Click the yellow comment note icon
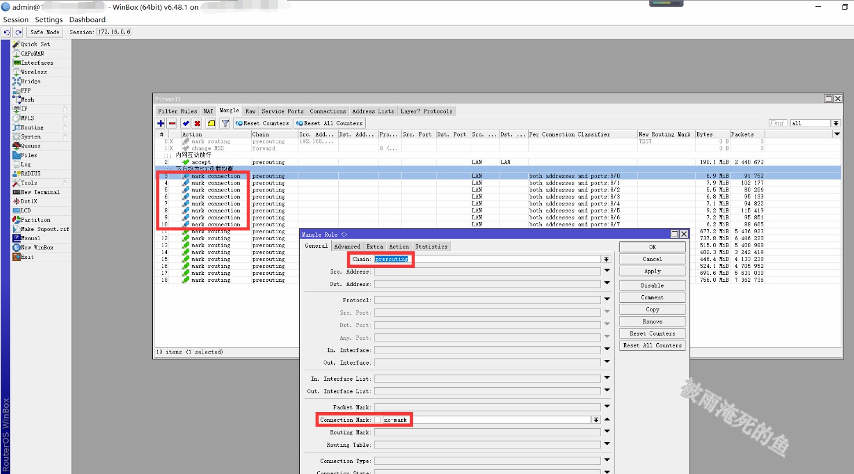 click(x=211, y=123)
